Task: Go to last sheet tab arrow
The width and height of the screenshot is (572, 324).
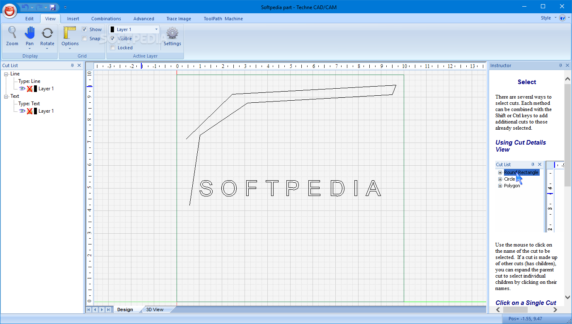Action: 109,309
